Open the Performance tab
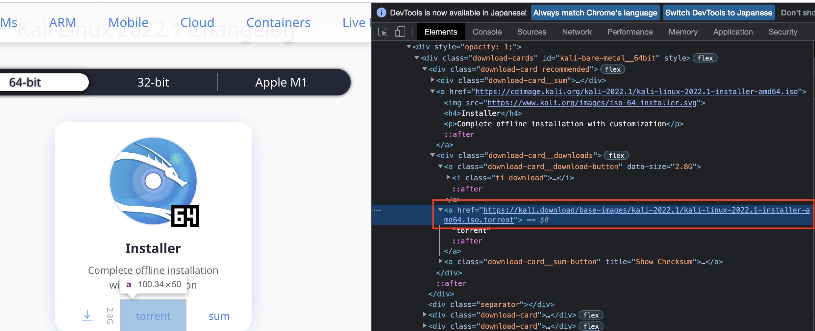Image resolution: width=815 pixels, height=331 pixels. pyautogui.click(x=630, y=32)
